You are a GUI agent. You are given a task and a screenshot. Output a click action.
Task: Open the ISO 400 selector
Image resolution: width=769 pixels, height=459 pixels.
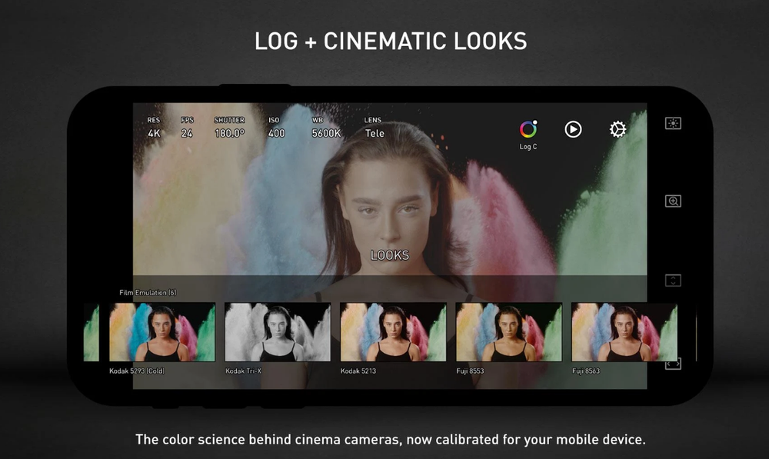click(275, 128)
